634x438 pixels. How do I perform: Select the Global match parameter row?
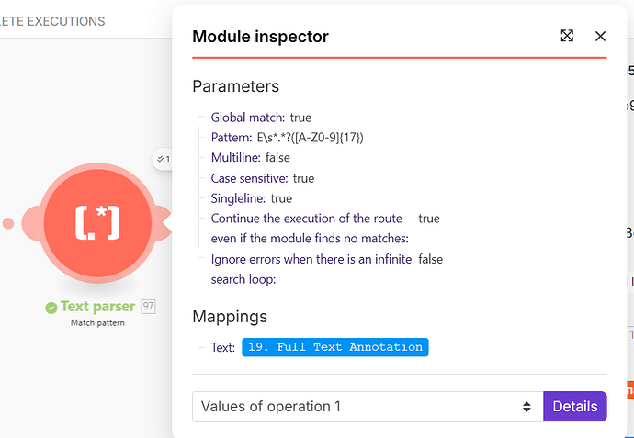coord(261,118)
